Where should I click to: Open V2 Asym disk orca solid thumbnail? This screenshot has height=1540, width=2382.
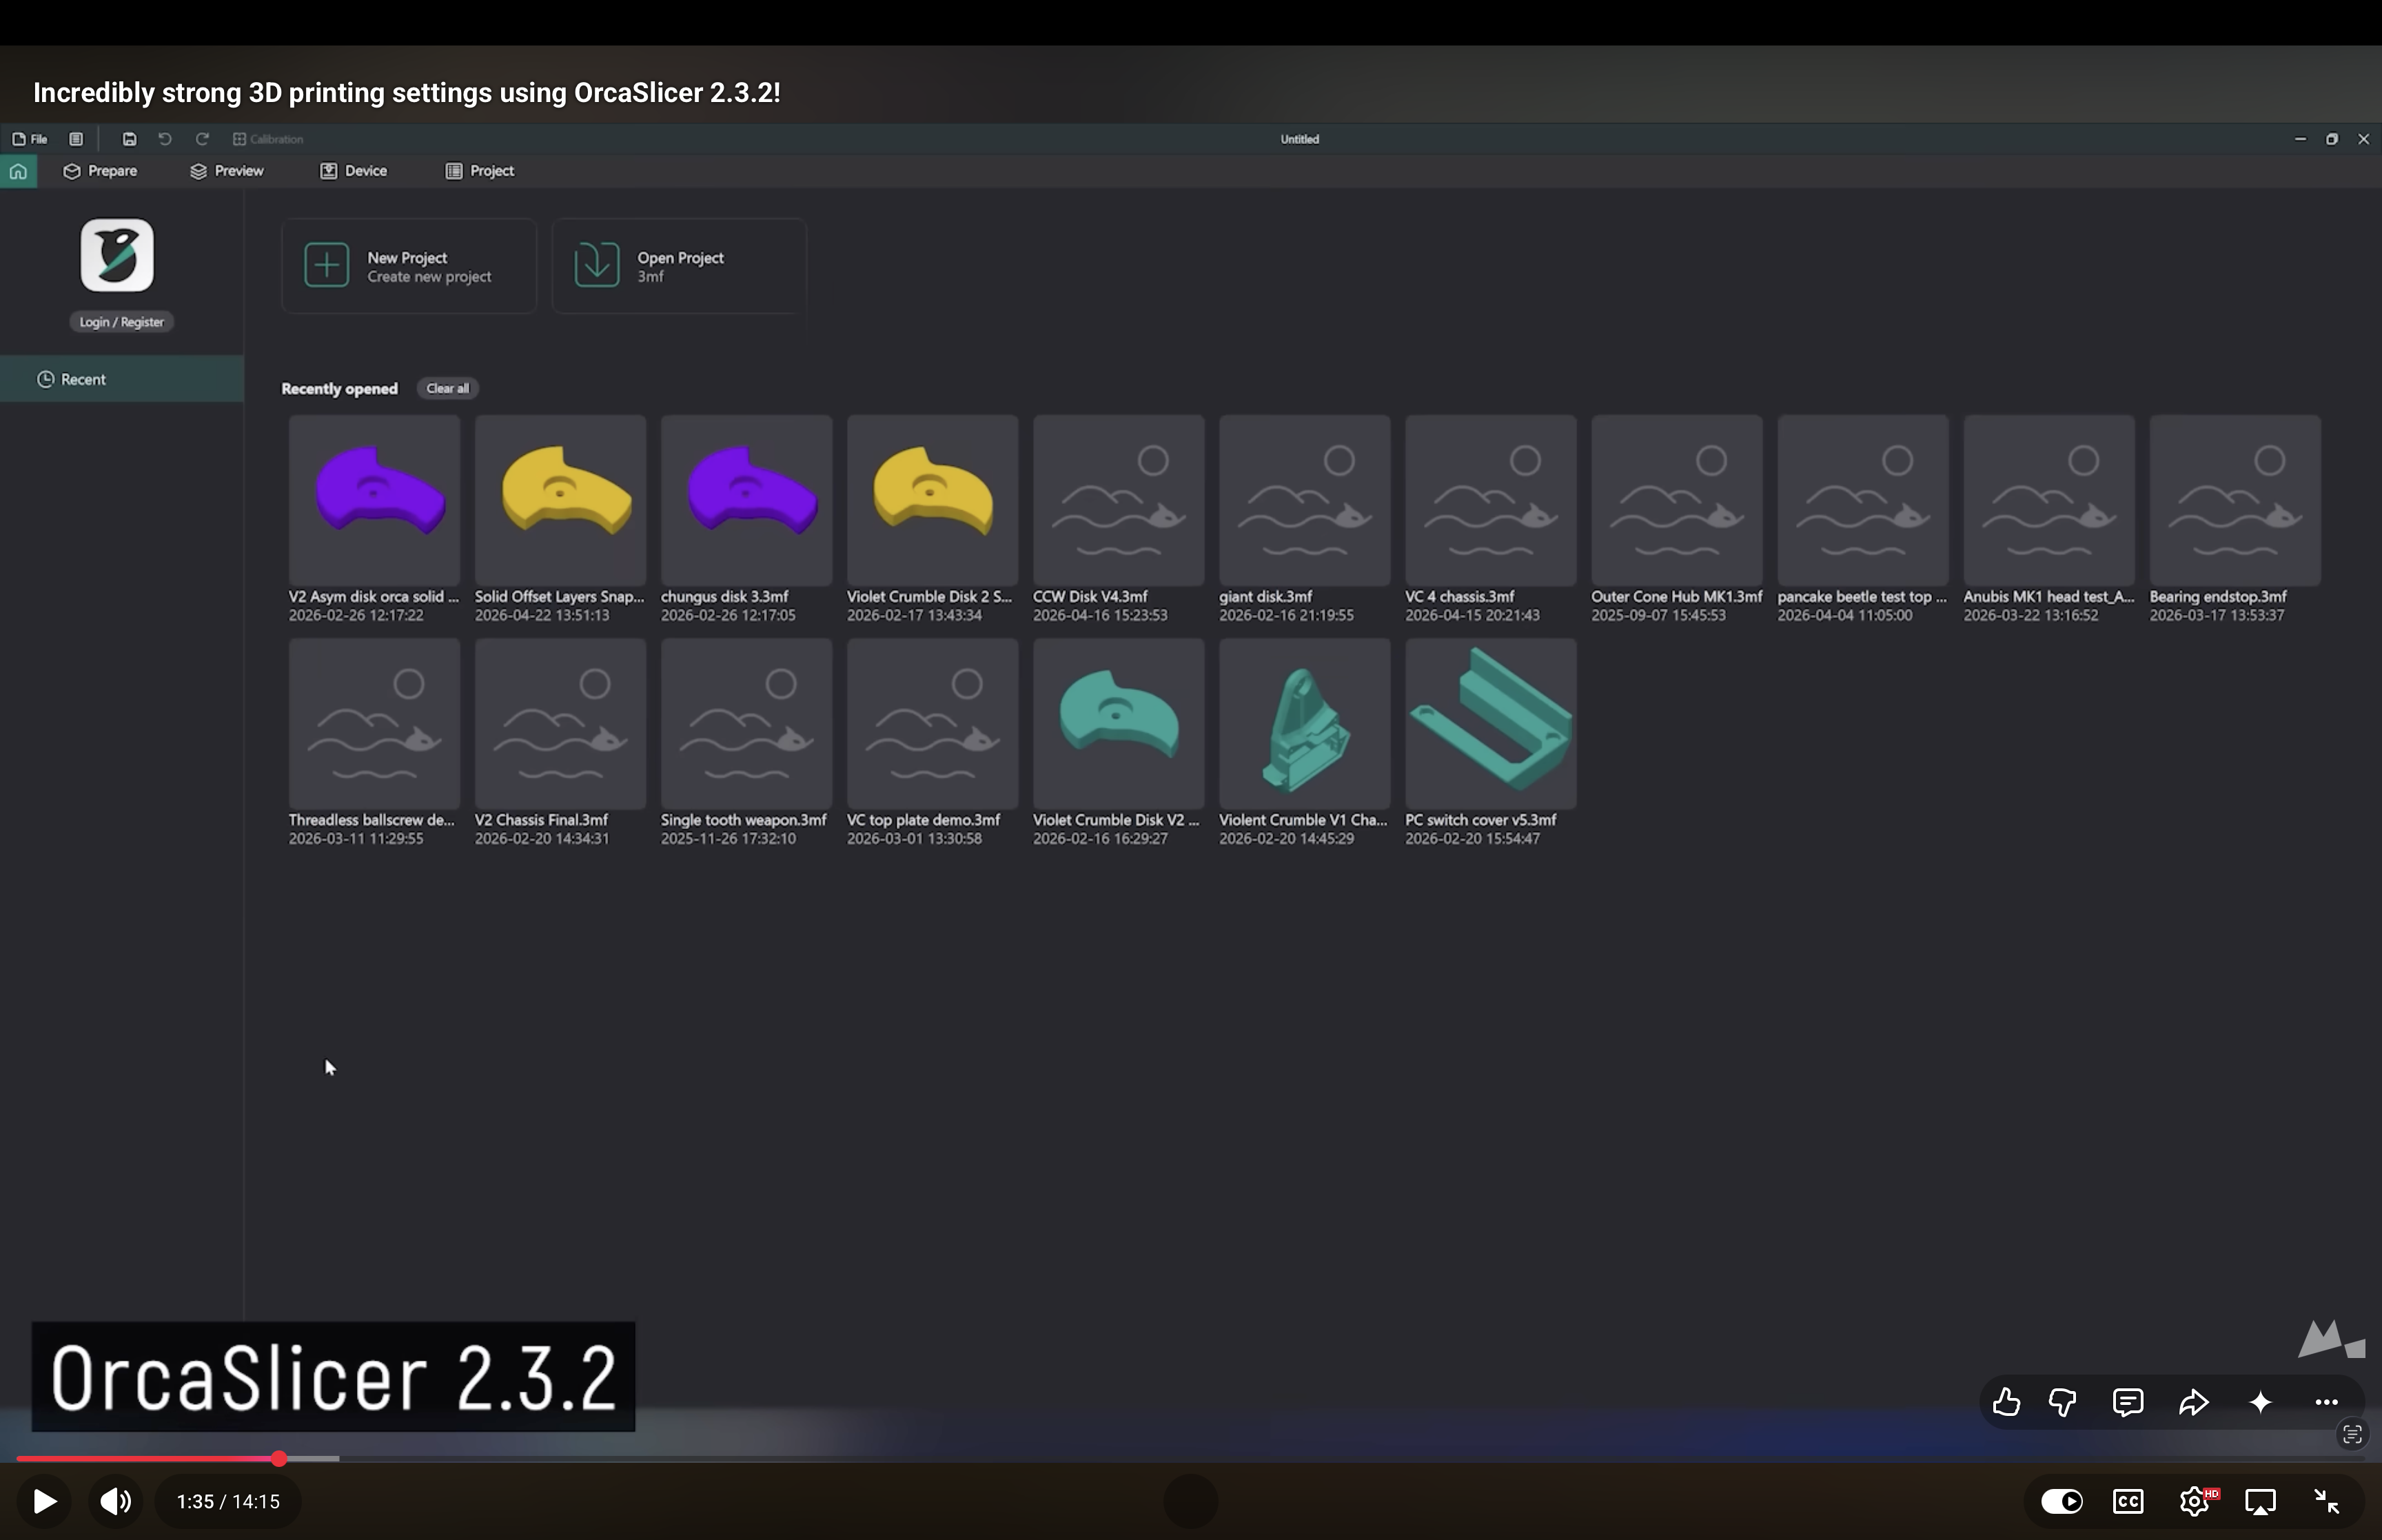pos(375,500)
